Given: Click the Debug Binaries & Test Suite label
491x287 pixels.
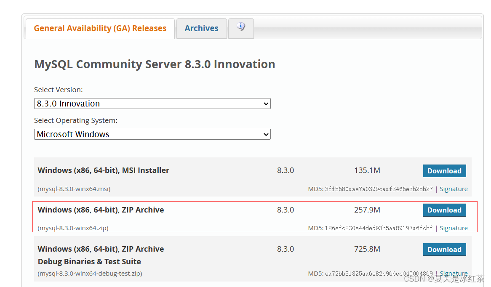Looking at the screenshot, I should pos(89,261).
